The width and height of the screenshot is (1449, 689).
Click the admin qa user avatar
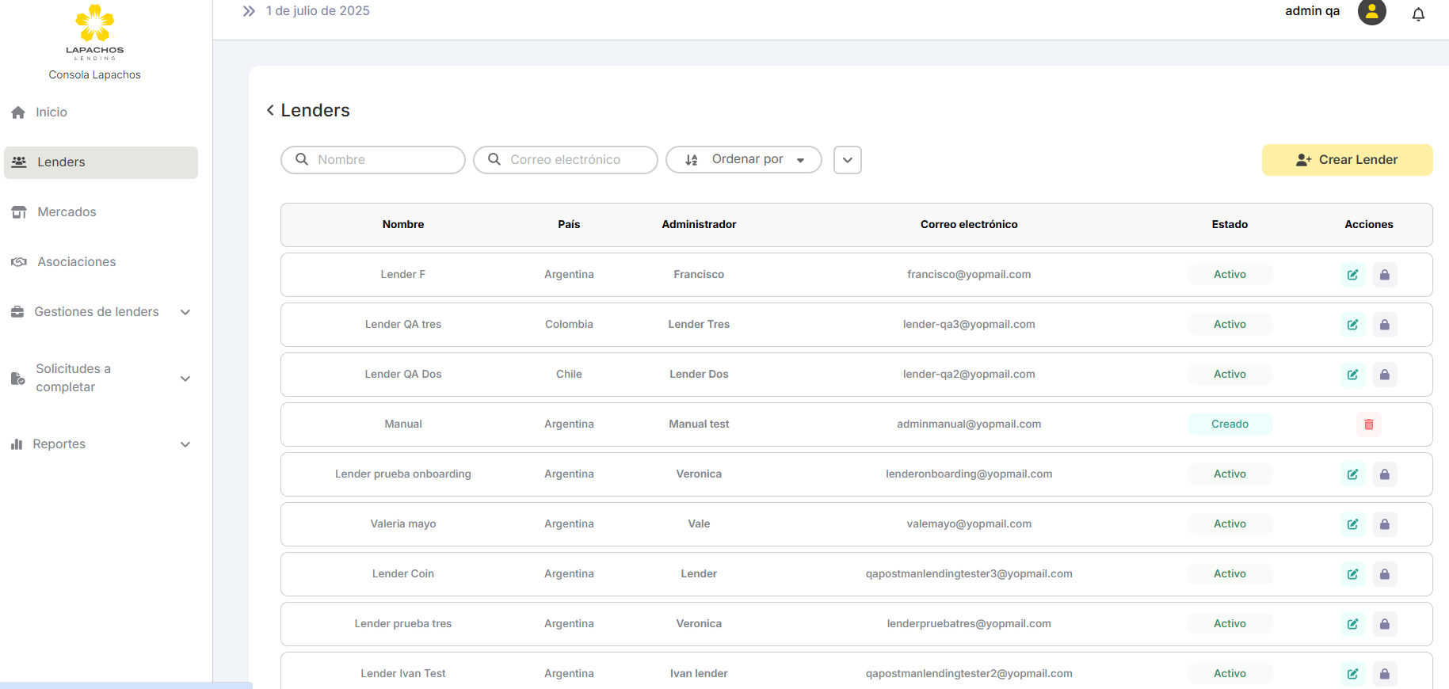click(x=1371, y=12)
